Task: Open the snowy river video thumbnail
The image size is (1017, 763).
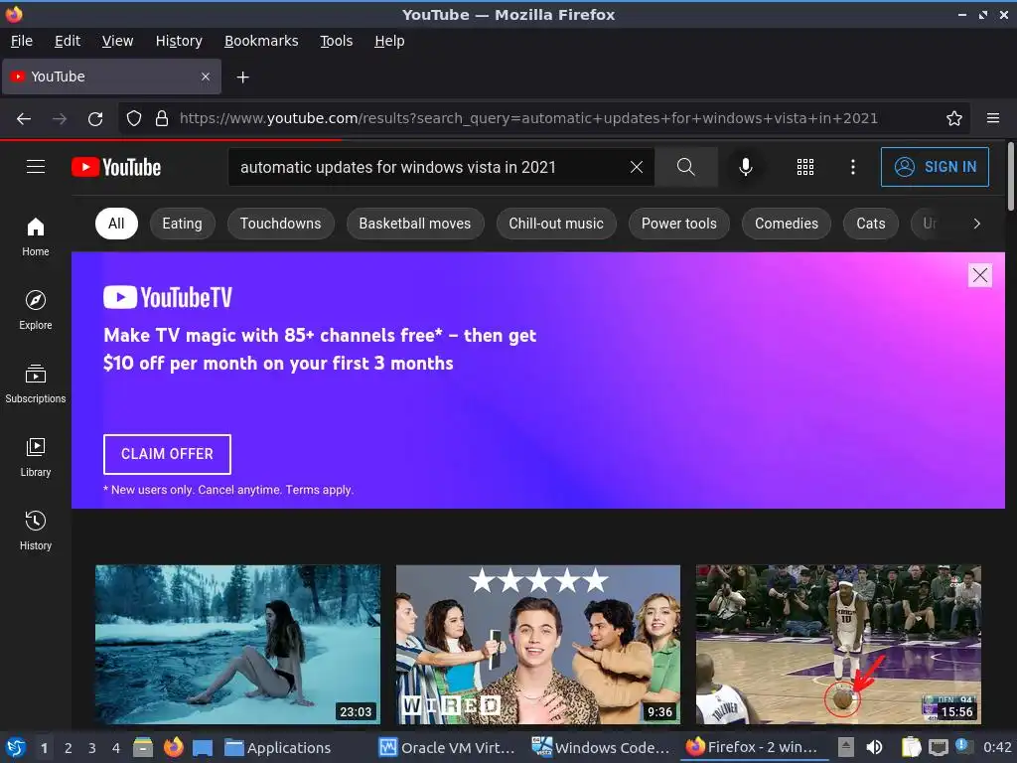Action: (237, 644)
